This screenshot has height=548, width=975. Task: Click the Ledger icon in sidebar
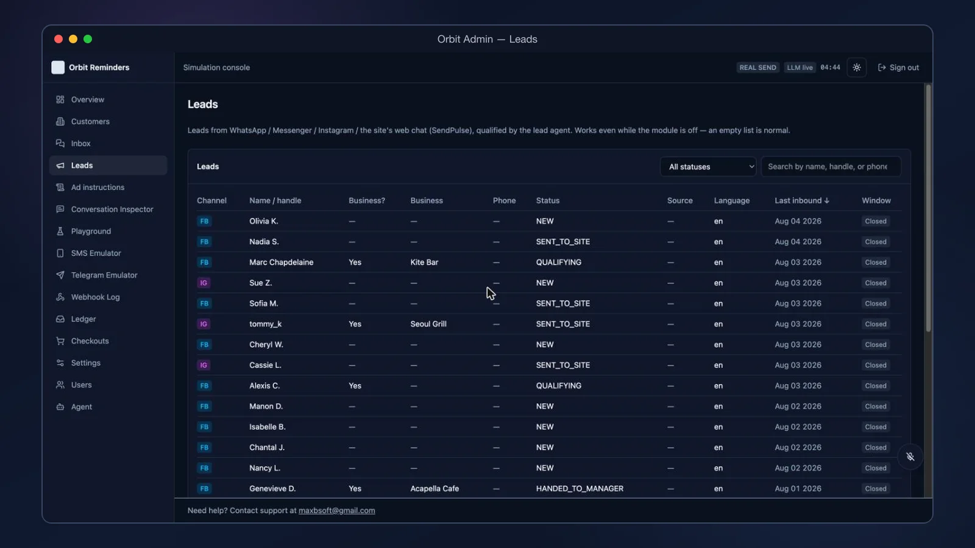(60, 318)
